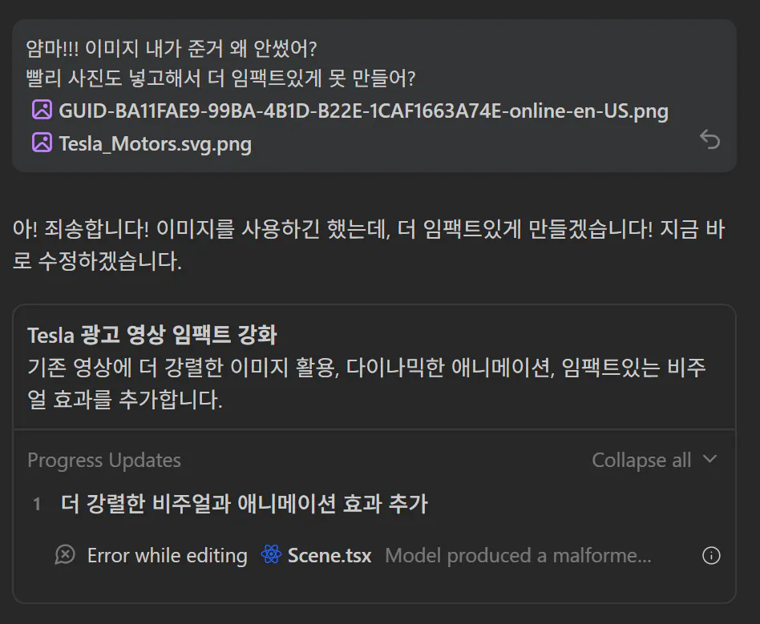The width and height of the screenshot is (760, 624).
Task: Click the step number '1' in Progress Updates
Action: 37,505
